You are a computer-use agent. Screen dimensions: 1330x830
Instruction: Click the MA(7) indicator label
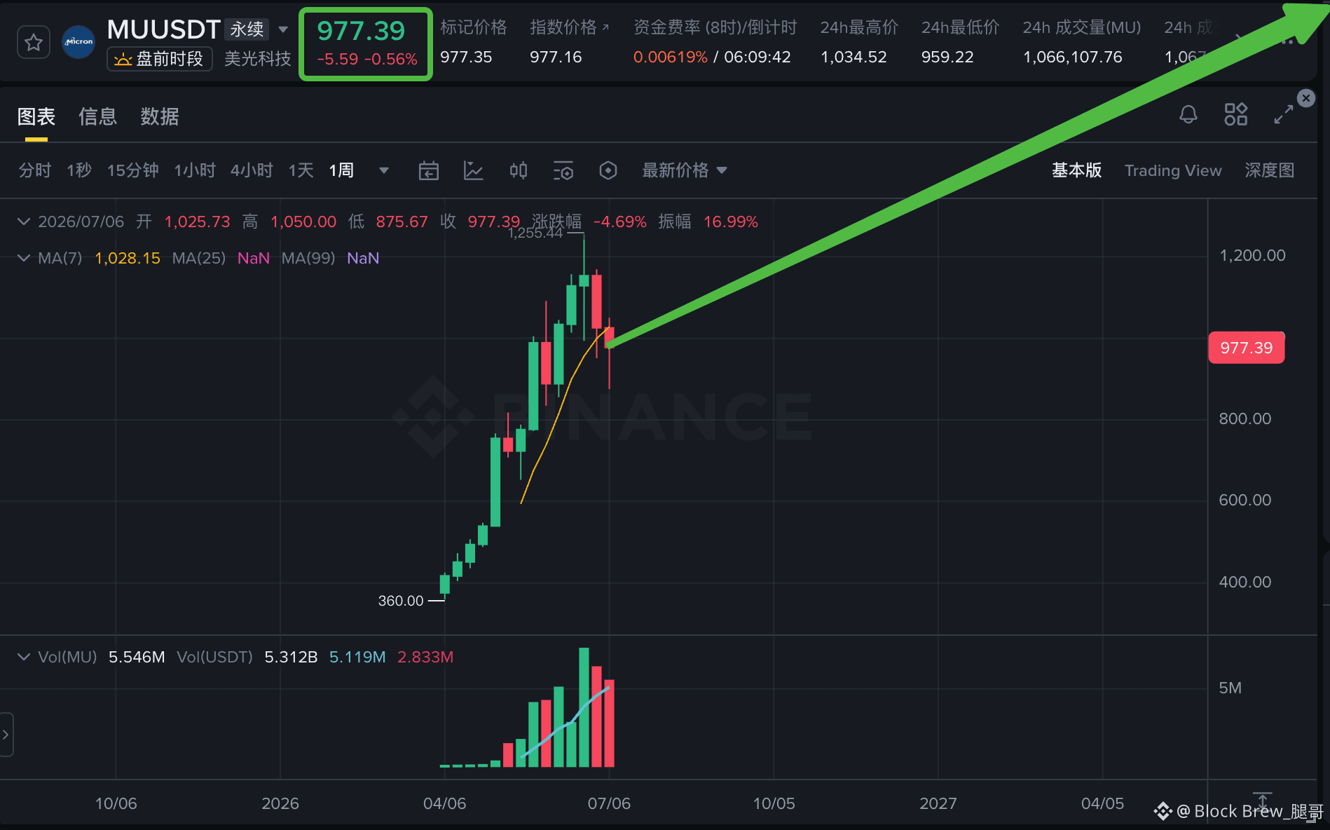click(x=60, y=258)
